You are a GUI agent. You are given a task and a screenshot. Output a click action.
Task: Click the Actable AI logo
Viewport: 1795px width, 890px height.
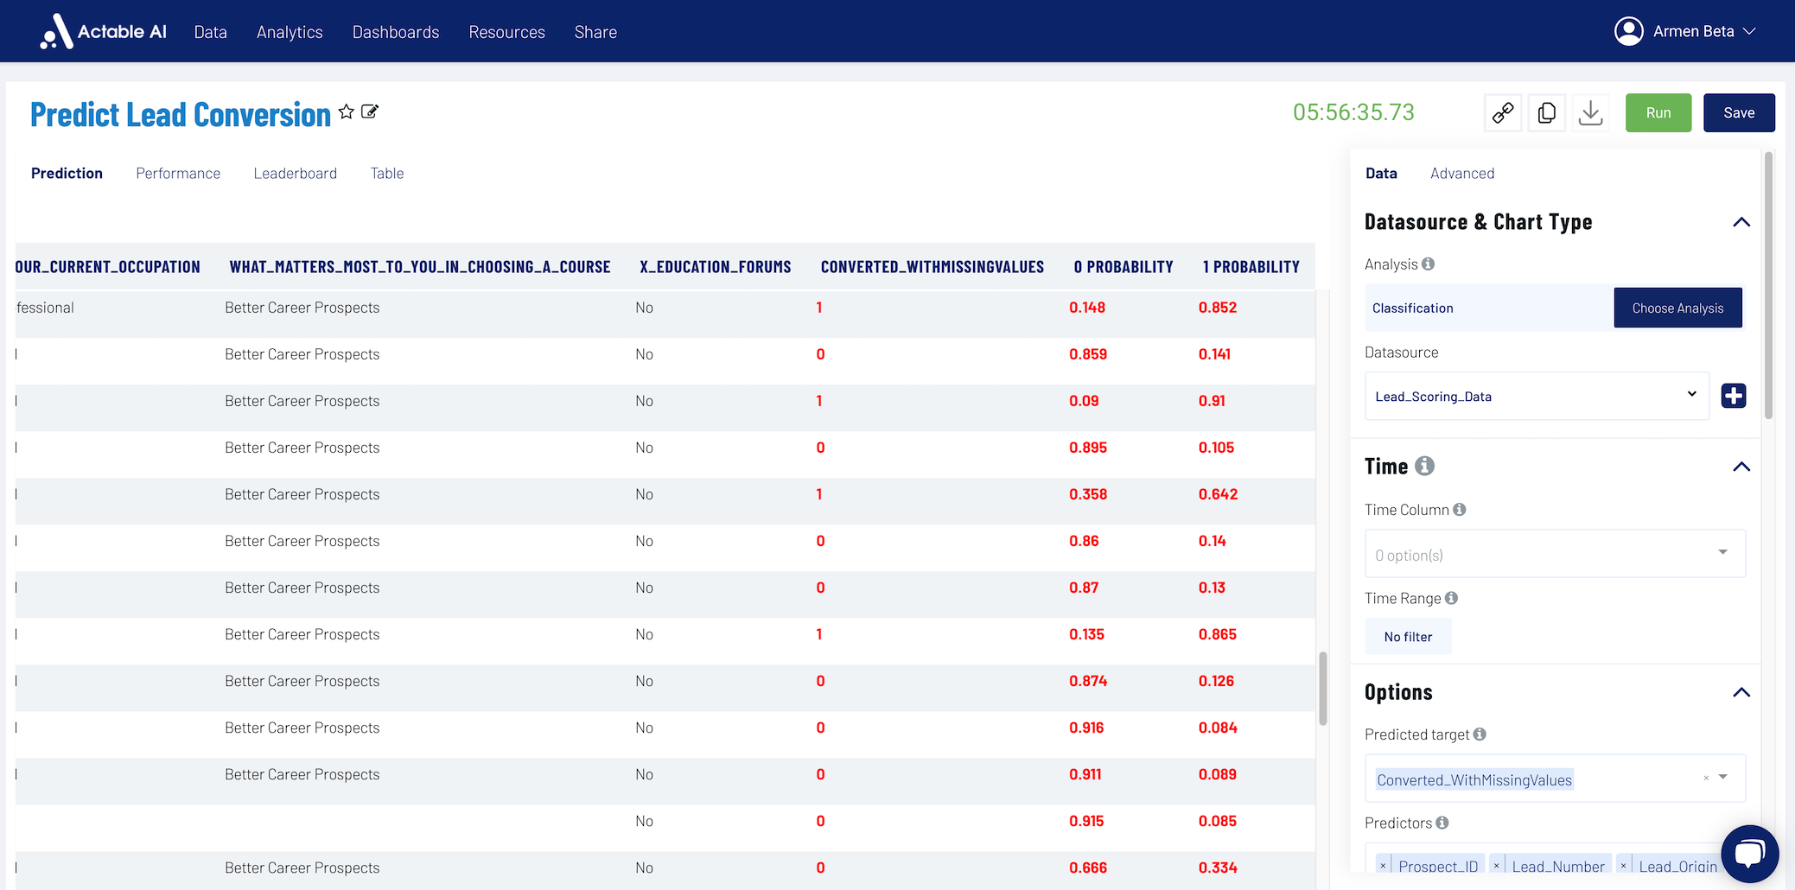[103, 31]
